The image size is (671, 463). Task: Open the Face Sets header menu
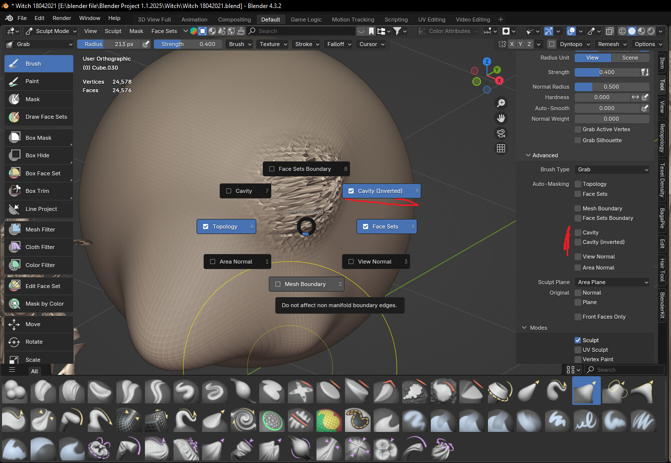point(164,31)
